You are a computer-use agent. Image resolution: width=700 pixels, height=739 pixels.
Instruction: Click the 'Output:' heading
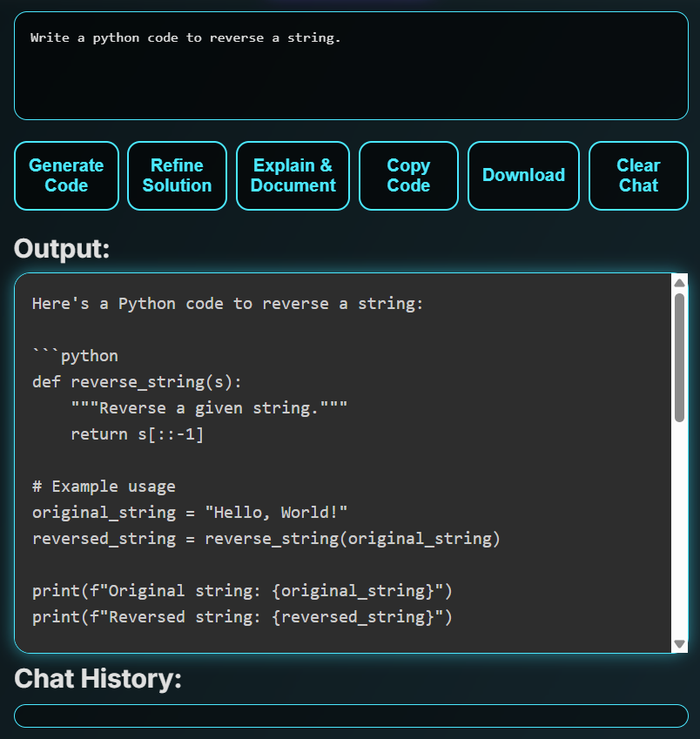click(x=62, y=248)
